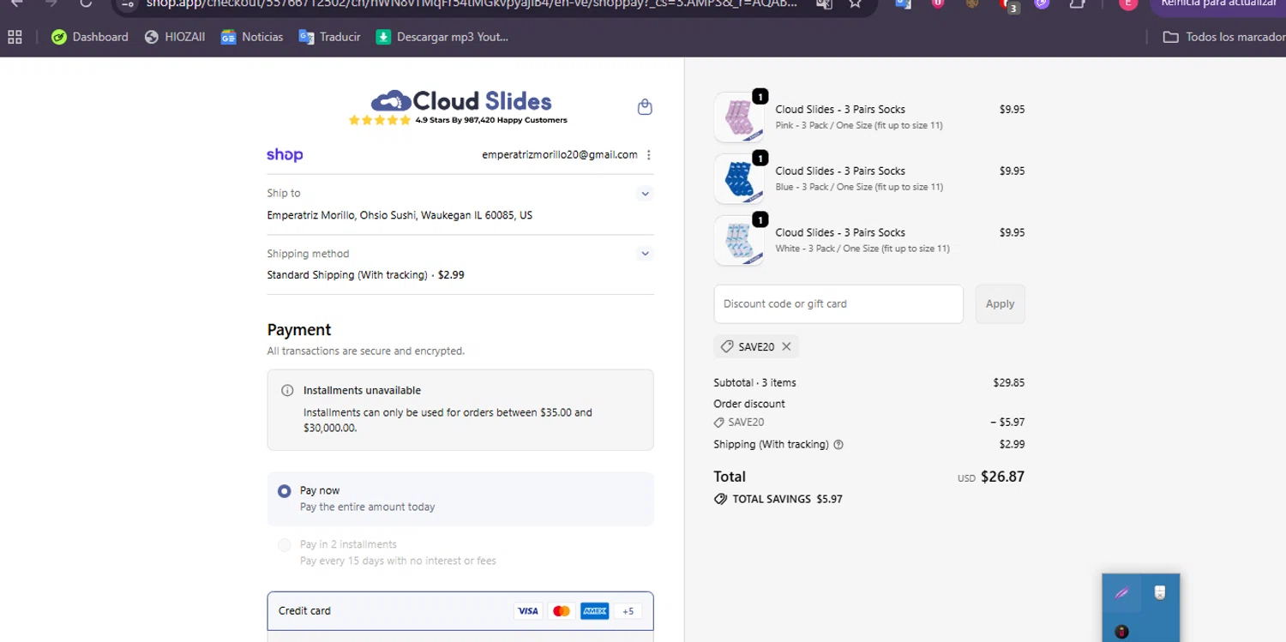The width and height of the screenshot is (1286, 642).
Task: Open the shopping bag cart icon
Action: point(645,107)
